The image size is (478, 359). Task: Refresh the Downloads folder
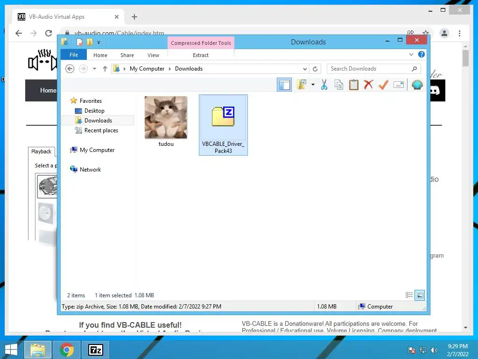[315, 69]
